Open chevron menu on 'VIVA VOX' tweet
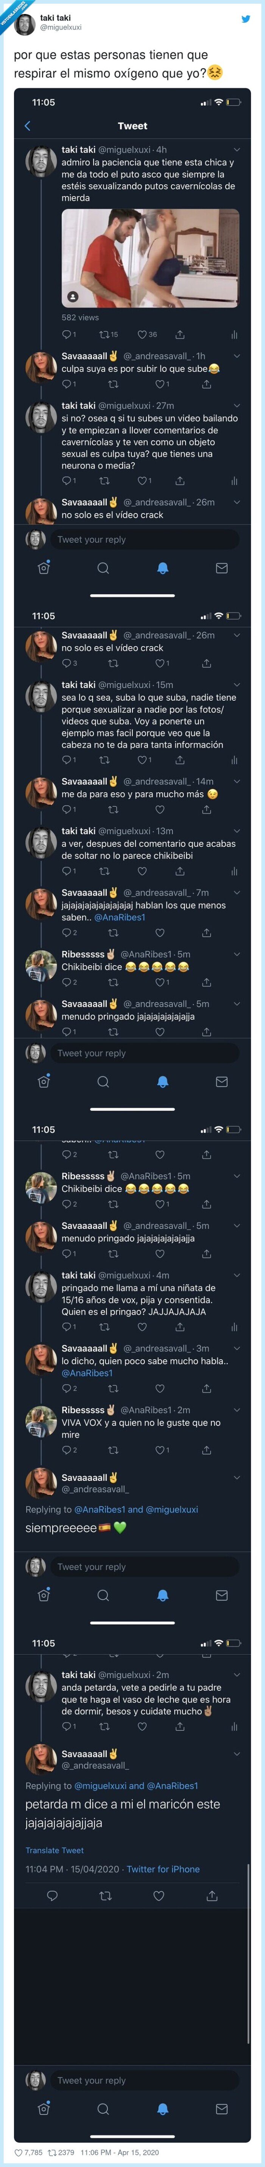 coord(237,1409)
